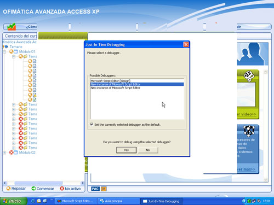The image size is (274, 205).
Task: Open the Inicio start menu
Action: 13,201
